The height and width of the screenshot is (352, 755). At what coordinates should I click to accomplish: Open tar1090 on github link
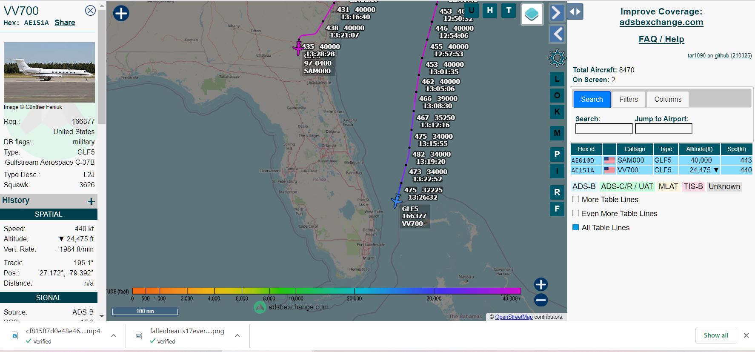(720, 56)
